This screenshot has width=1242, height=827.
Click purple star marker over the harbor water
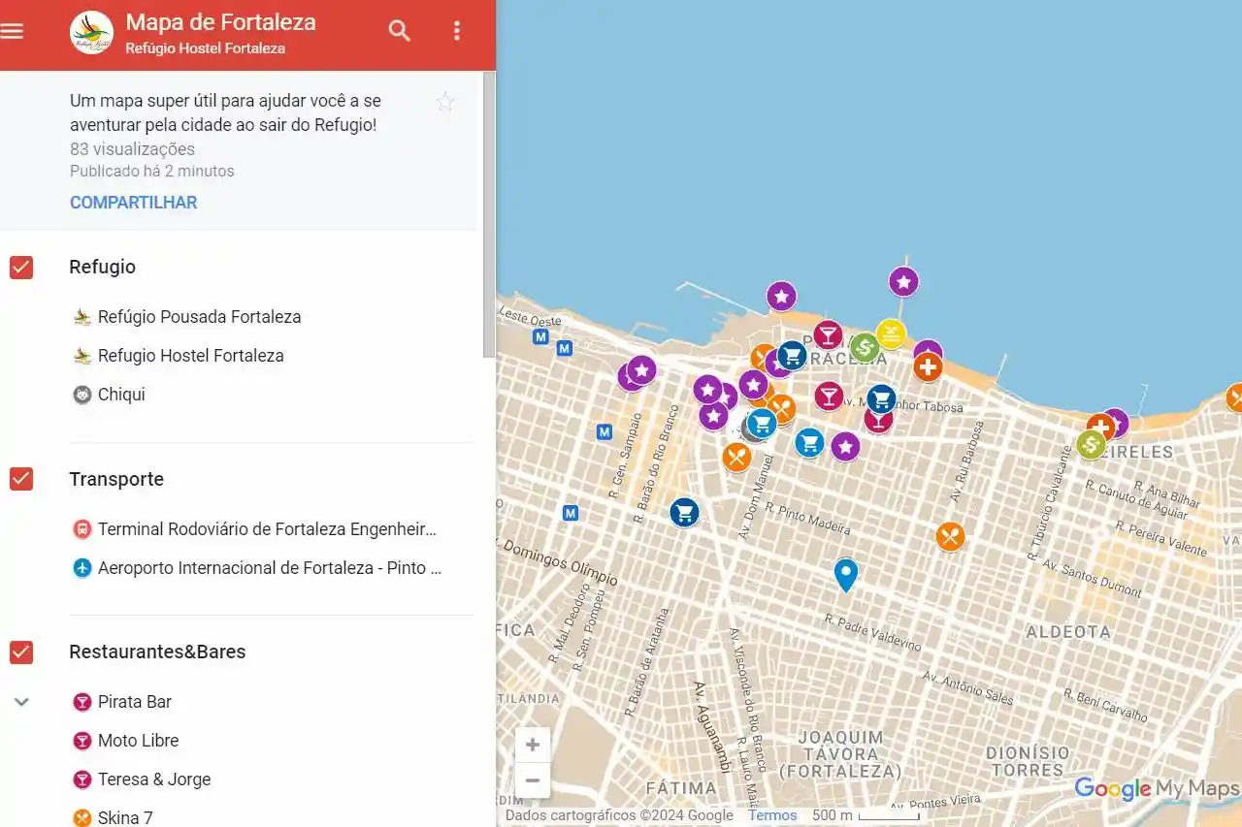click(782, 296)
